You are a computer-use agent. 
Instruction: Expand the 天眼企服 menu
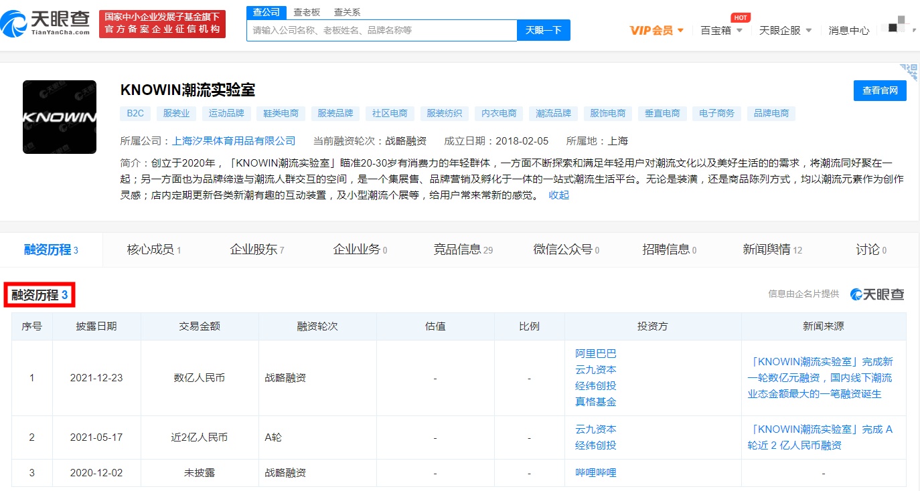(785, 30)
